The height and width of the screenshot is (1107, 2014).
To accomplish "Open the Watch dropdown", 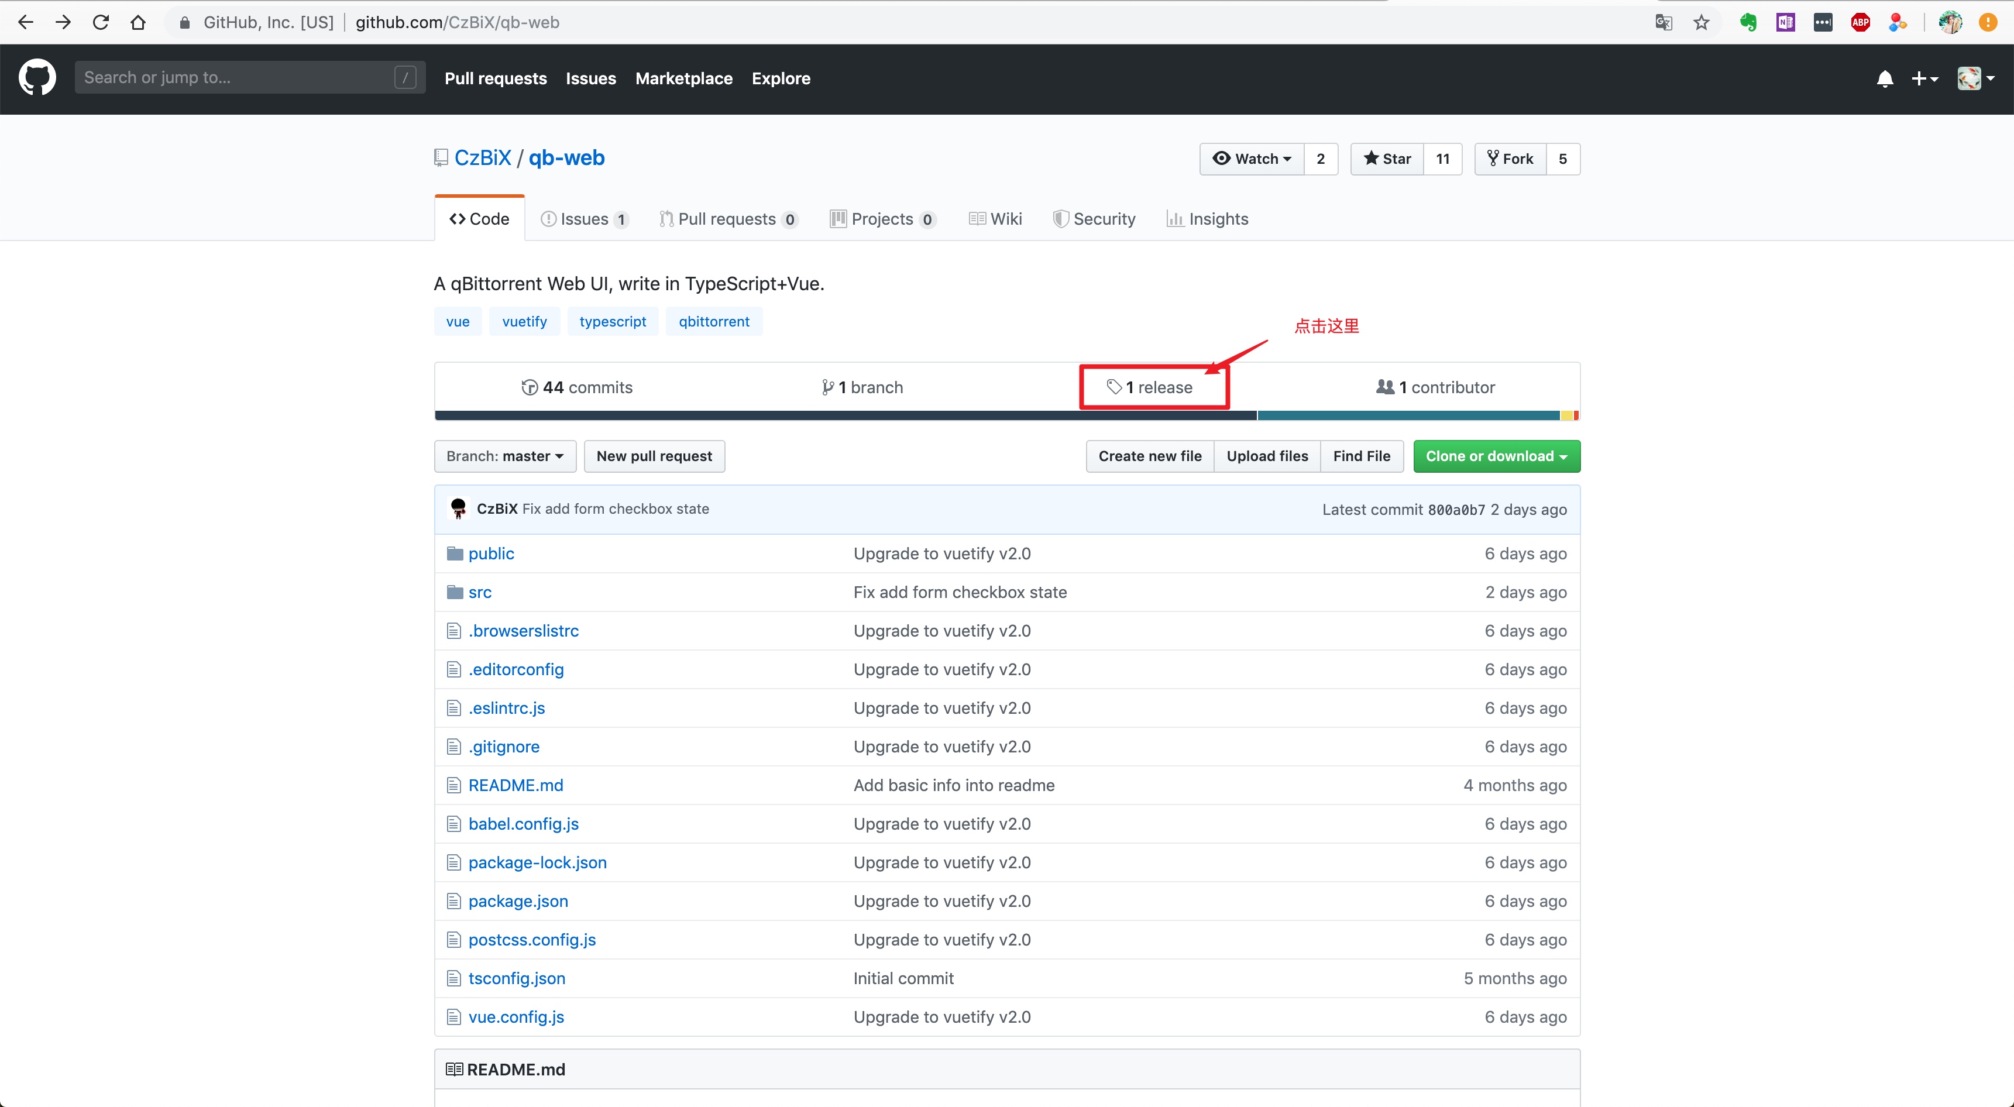I will coord(1252,159).
